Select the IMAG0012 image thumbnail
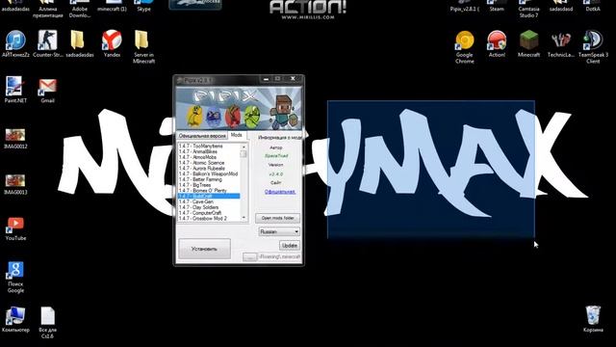Screen dimensions: 616x347 tap(15, 139)
